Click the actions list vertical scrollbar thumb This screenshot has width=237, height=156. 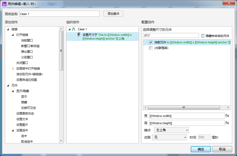tap(61, 51)
